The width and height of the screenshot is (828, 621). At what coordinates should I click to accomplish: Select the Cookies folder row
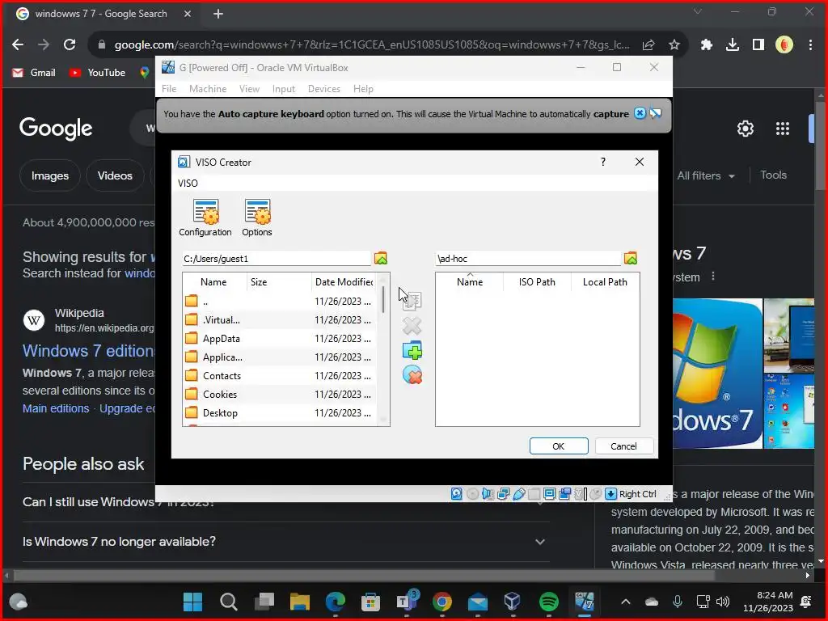click(x=279, y=395)
